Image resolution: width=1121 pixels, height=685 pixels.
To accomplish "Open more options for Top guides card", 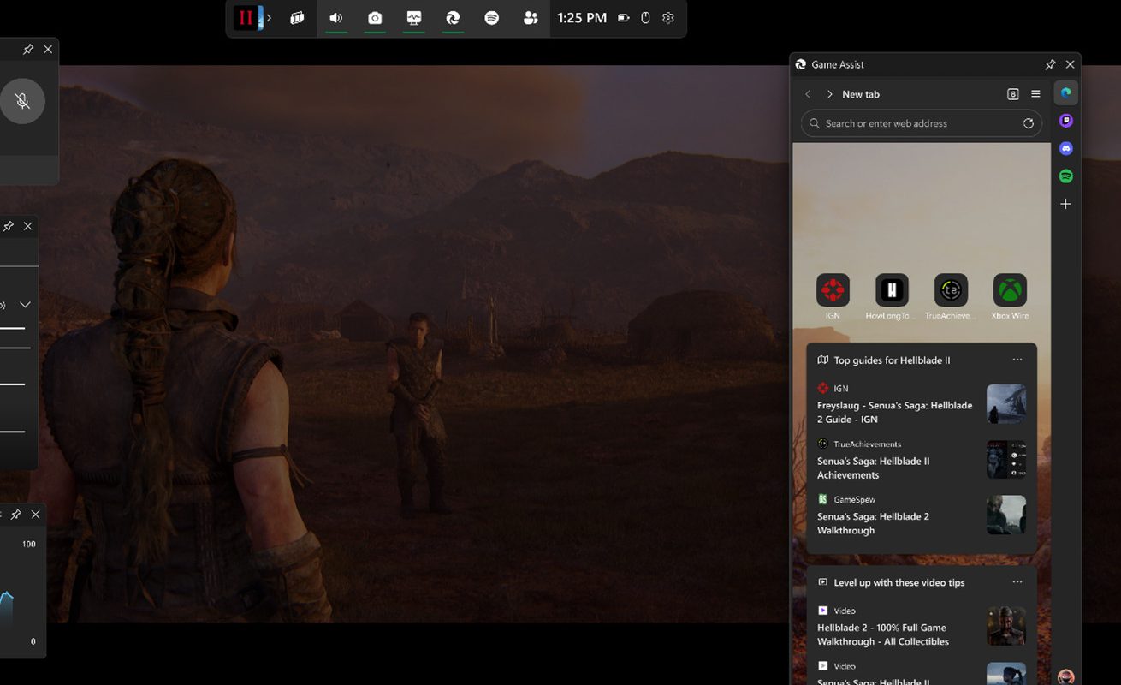I will click(x=1017, y=360).
